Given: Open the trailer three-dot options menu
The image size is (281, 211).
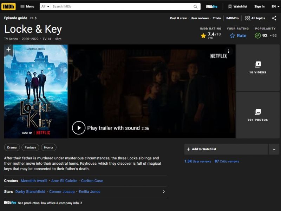Looking at the screenshot, I should pyautogui.click(x=229, y=51).
